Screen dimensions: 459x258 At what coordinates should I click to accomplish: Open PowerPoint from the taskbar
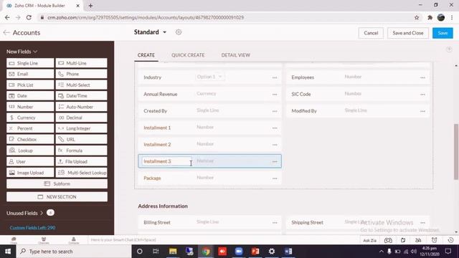click(x=255, y=252)
